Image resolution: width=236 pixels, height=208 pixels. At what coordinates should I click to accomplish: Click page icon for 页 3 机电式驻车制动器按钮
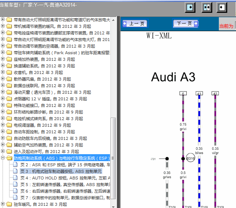pos(15,171)
